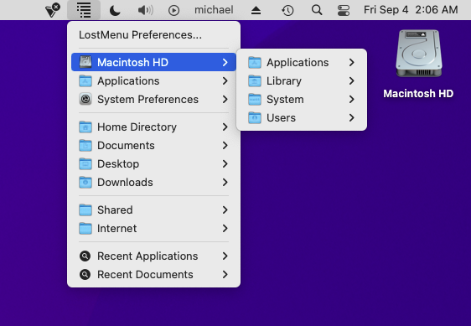Toggle Do Not Disturb moon icon
Image resolution: width=471 pixels, height=326 pixels.
pyautogui.click(x=115, y=10)
